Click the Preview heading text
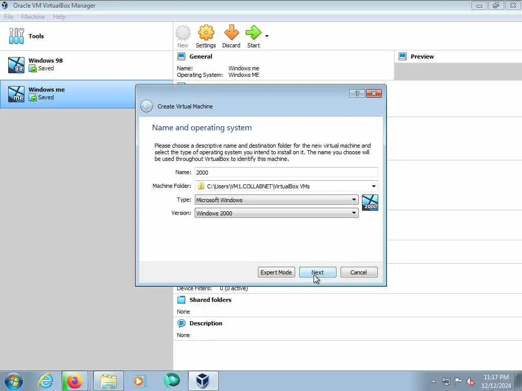 422,57
